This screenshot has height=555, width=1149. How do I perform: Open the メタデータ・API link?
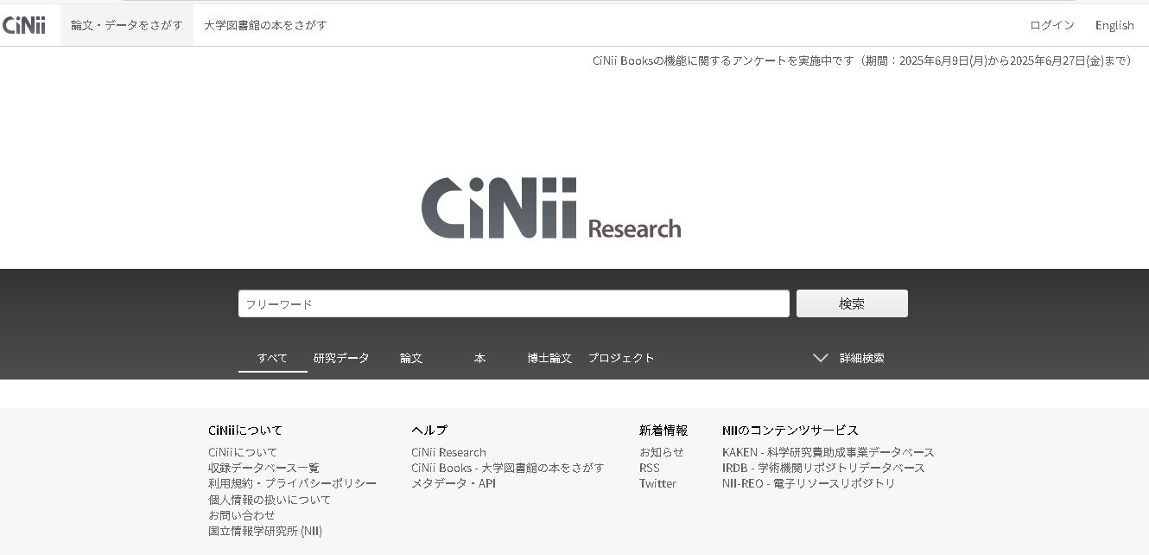click(454, 483)
